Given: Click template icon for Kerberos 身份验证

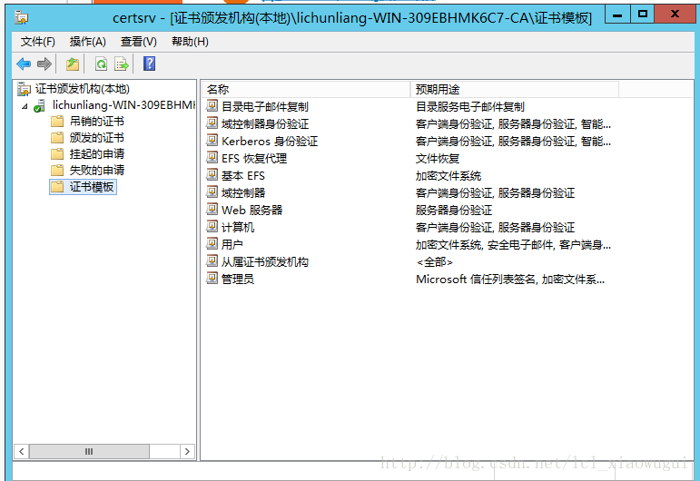Looking at the screenshot, I should click(212, 141).
